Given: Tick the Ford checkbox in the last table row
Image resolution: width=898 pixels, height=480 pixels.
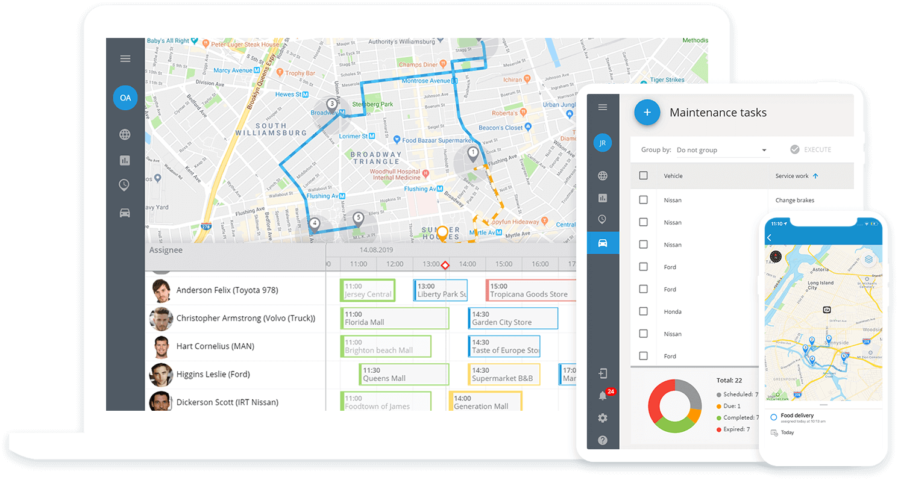Looking at the screenshot, I should [643, 355].
